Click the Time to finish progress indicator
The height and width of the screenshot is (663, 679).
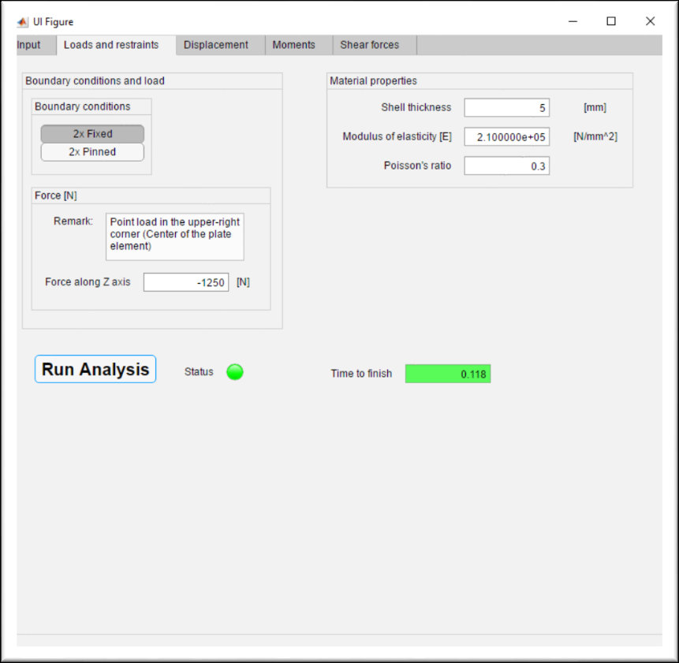pyautogui.click(x=447, y=373)
